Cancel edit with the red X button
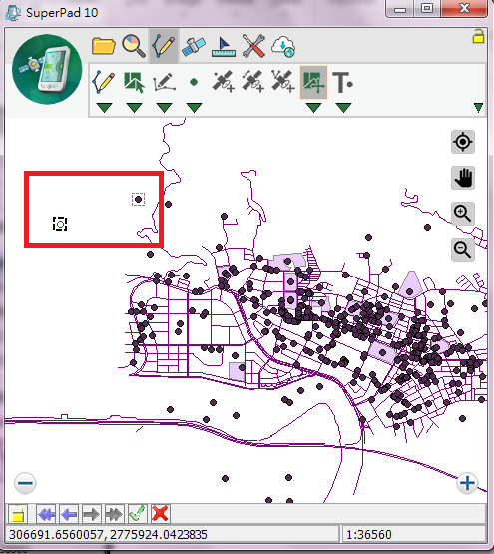The height and width of the screenshot is (554, 494). click(x=160, y=514)
